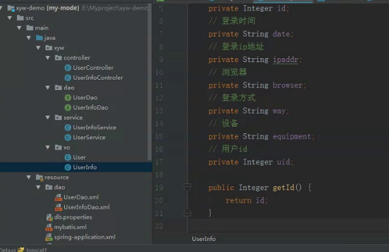Collapse the main folder
Viewport: 389px width, 252px height.
tap(20, 28)
